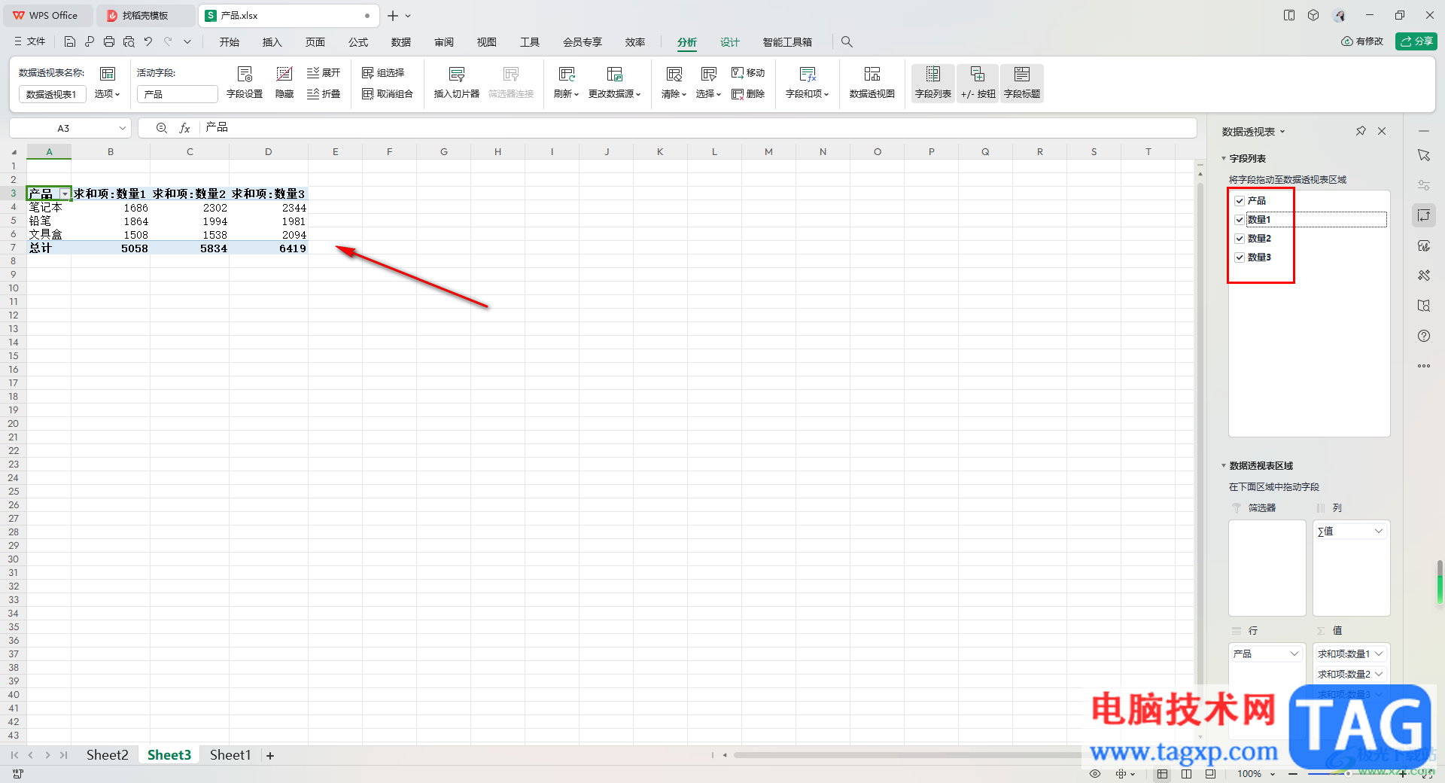Switch to the 插入 ribbon tab
The height and width of the screenshot is (783, 1445).
[x=272, y=42]
